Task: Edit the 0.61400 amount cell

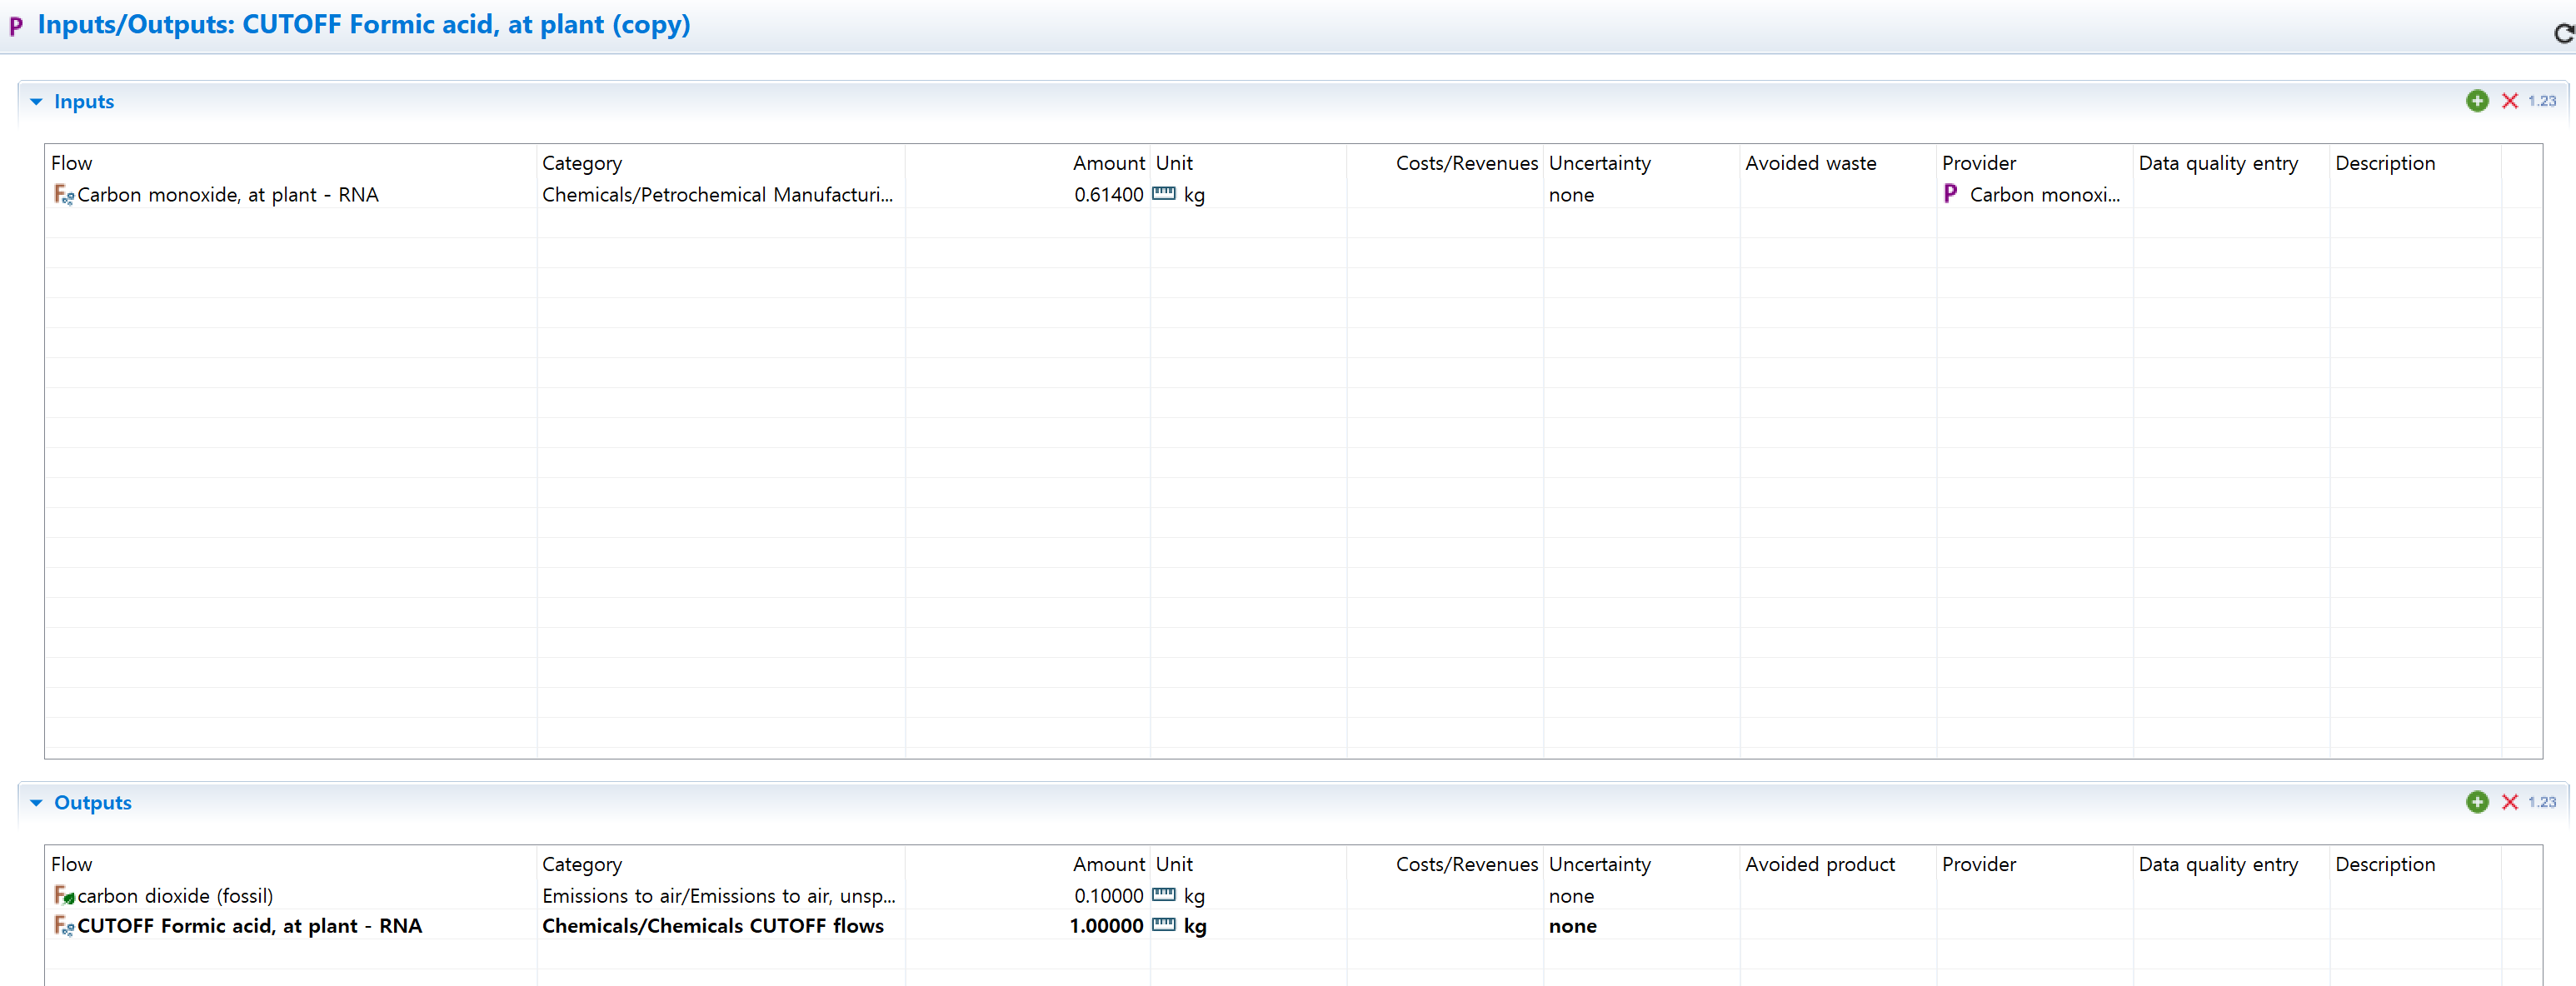Action: (1107, 195)
